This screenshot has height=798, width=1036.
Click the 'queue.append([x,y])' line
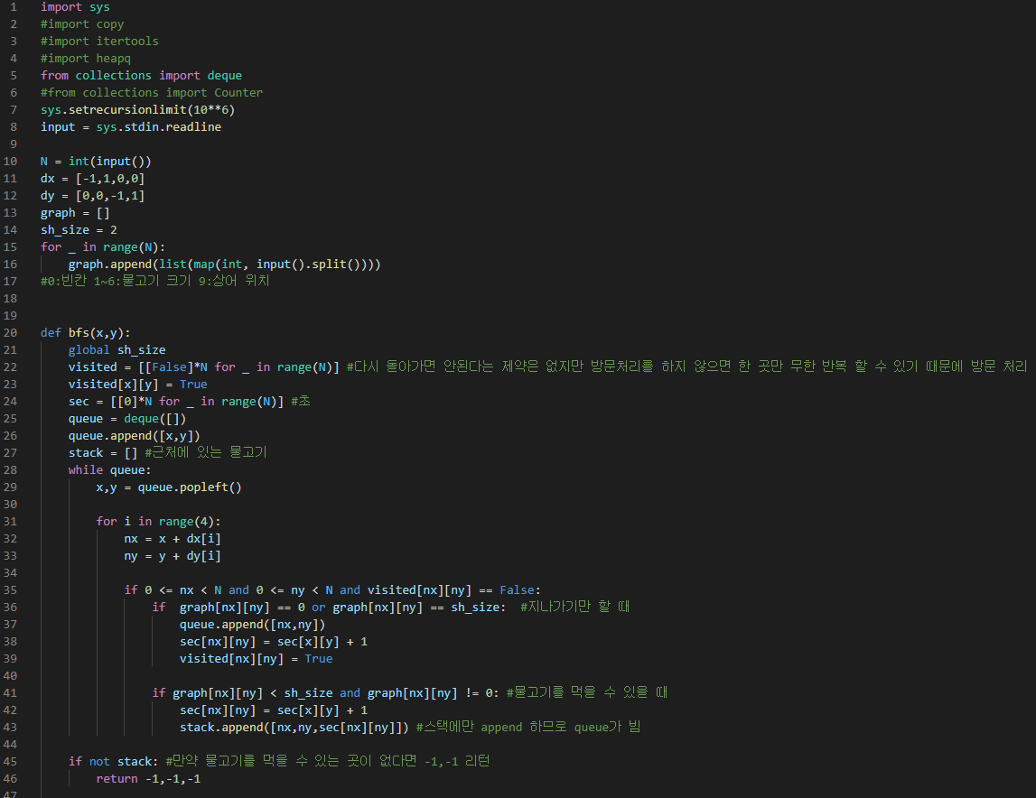tap(134, 436)
